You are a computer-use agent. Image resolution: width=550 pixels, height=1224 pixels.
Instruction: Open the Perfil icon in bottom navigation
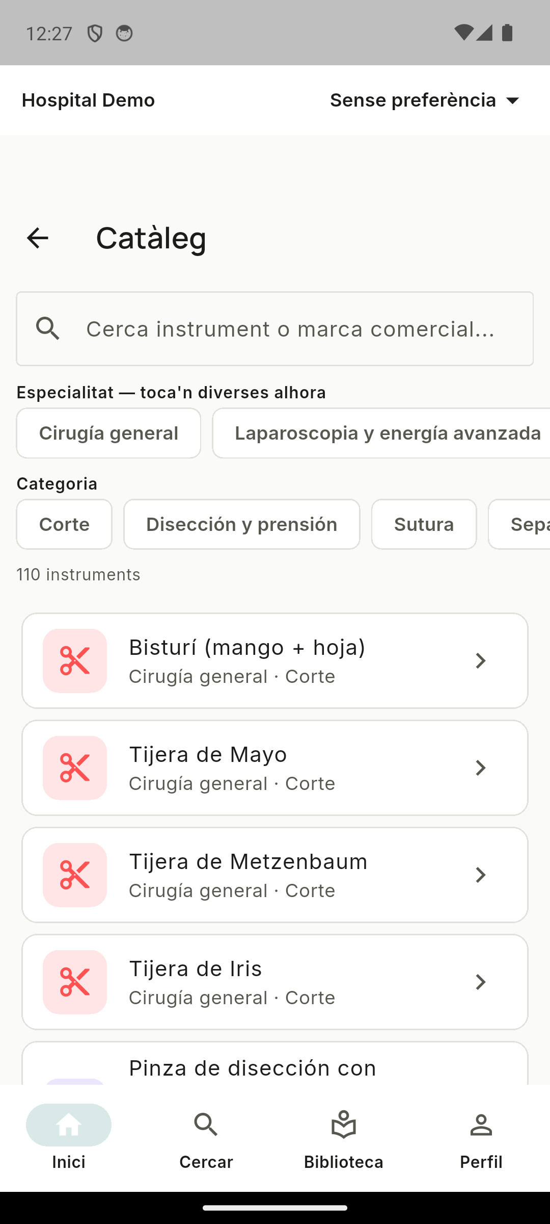pos(481,1125)
